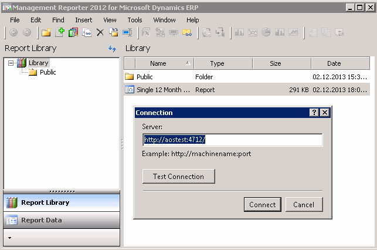The image size is (377, 250).
Task: Click the grayed pie chart icon
Action: click(266, 32)
